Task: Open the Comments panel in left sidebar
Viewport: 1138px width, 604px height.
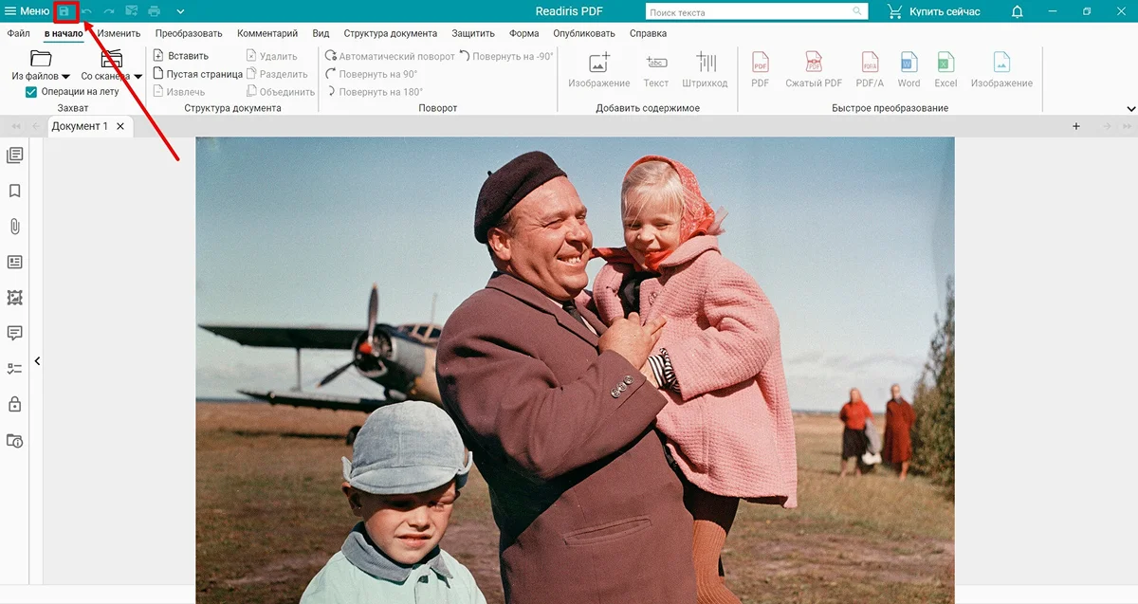Action: click(x=14, y=333)
